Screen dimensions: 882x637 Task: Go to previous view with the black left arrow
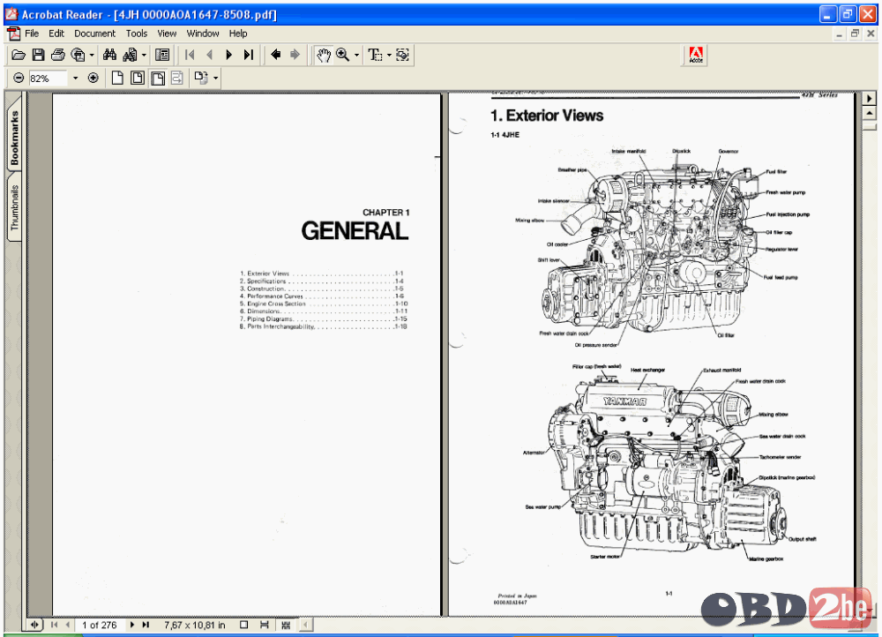point(275,55)
